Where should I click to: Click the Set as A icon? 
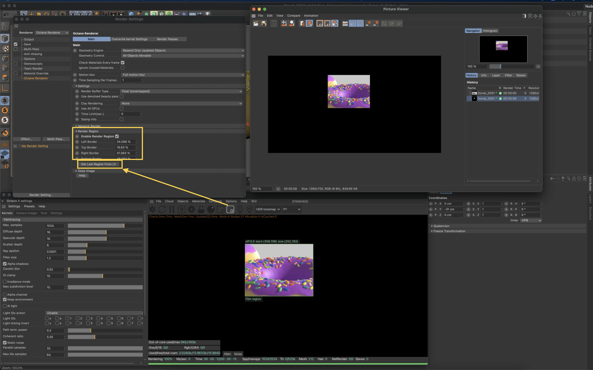(368, 24)
